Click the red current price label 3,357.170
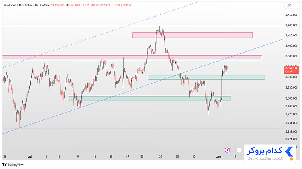 point(291,70)
